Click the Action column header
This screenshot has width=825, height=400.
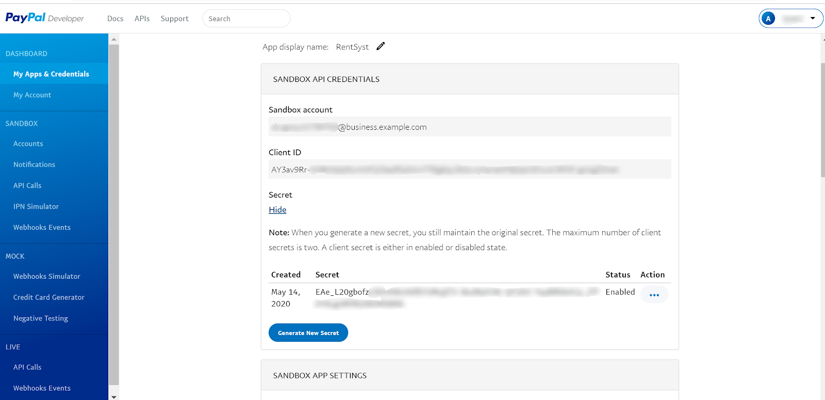[x=653, y=275]
